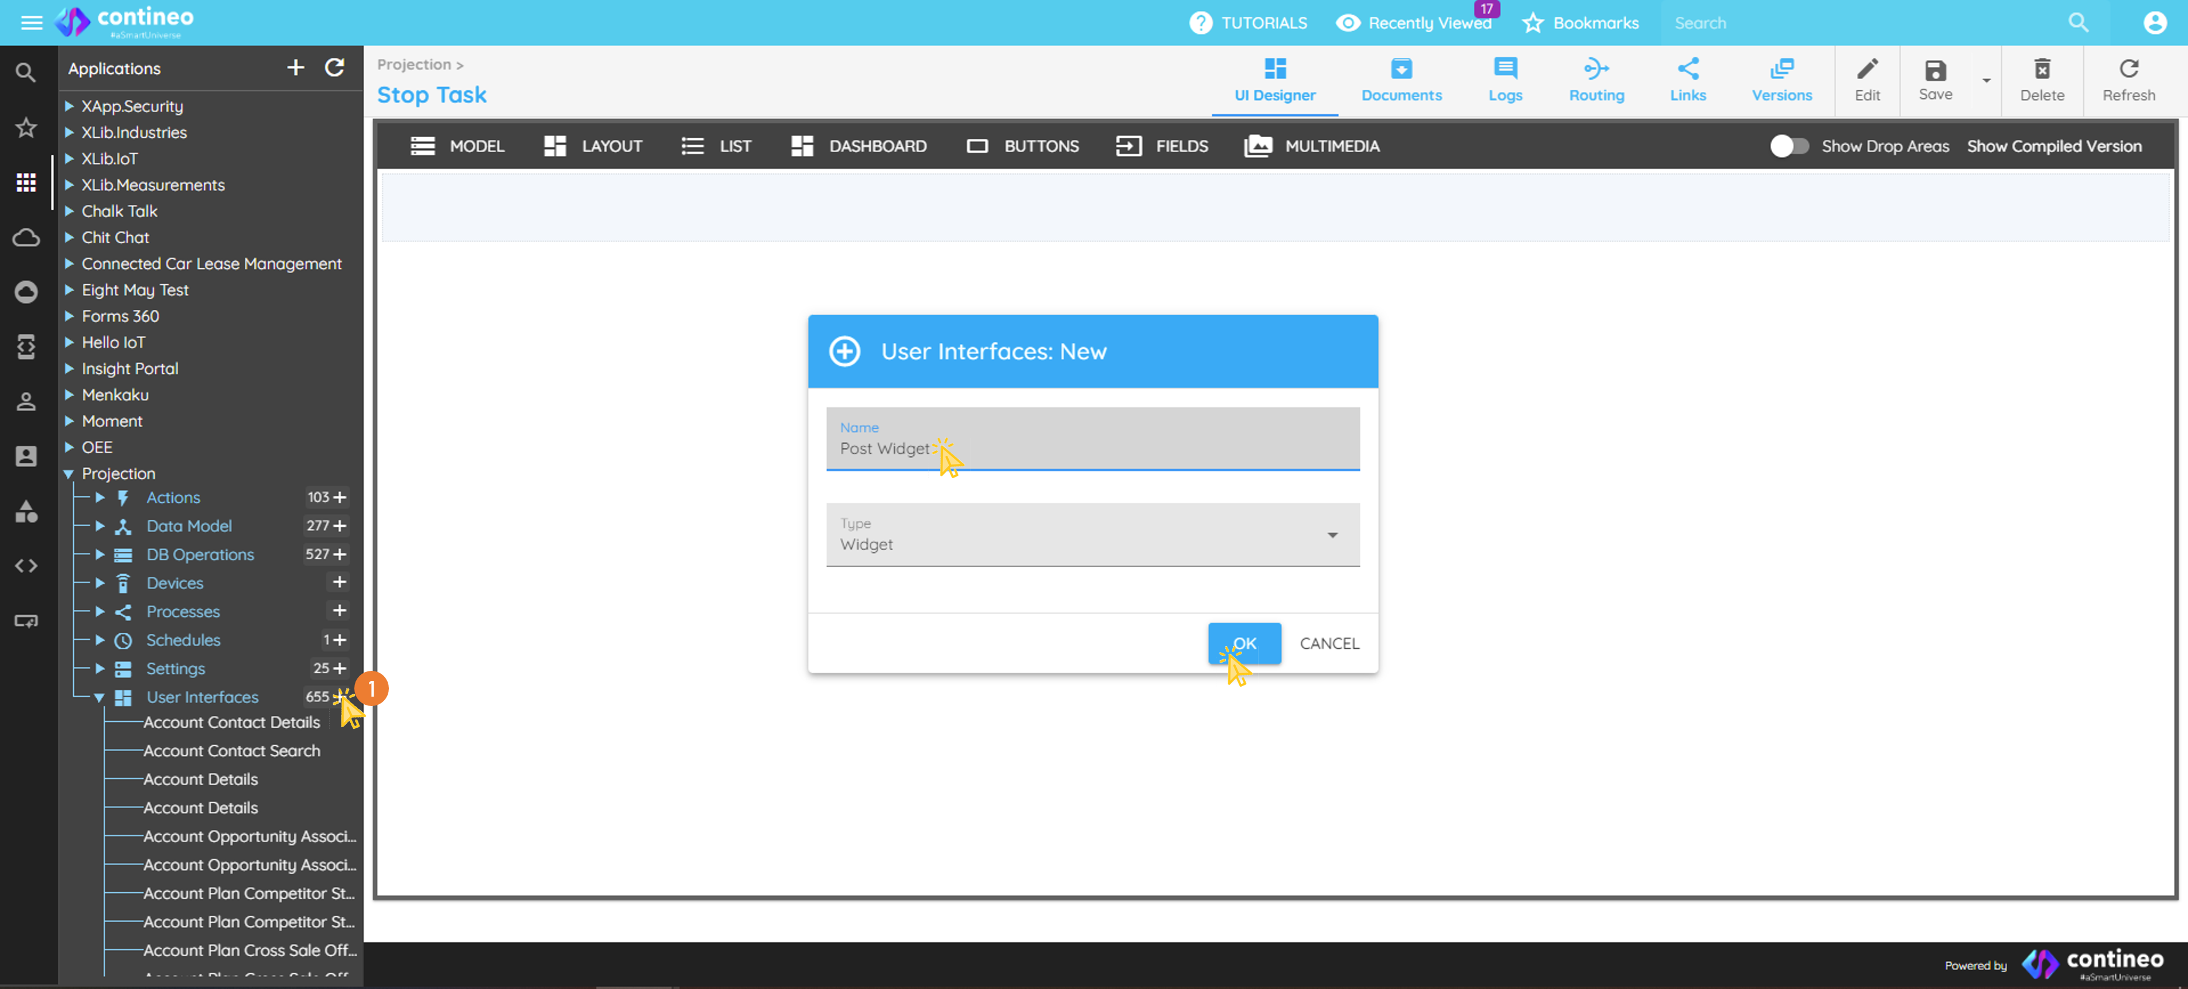
Task: Open search with the magnifier icon
Action: point(2078,22)
